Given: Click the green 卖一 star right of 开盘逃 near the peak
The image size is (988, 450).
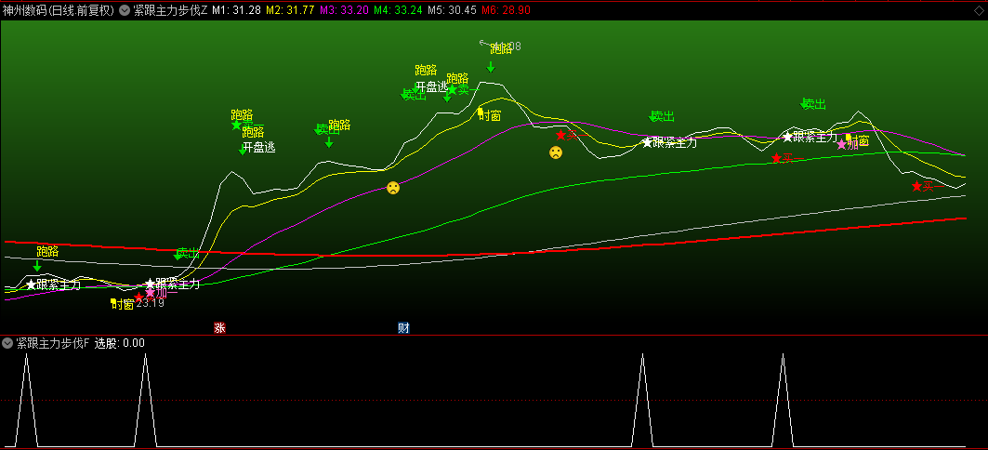Looking at the screenshot, I should click(452, 89).
